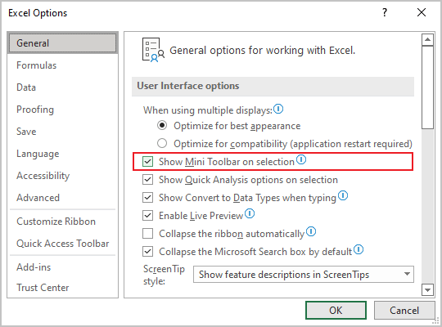Viewport: 442px width, 327px height.
Task: Open the ScreenTip style dropdown
Action: pos(304,275)
